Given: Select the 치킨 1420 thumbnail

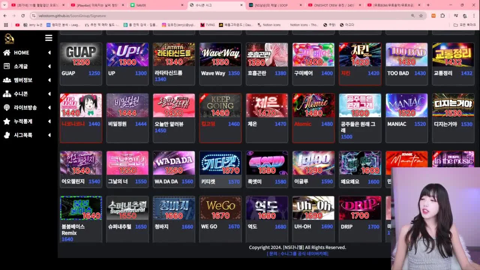Looking at the screenshot, I should tap(360, 55).
